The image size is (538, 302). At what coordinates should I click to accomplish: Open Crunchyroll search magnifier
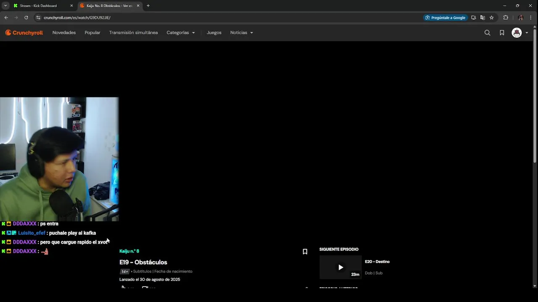487,33
